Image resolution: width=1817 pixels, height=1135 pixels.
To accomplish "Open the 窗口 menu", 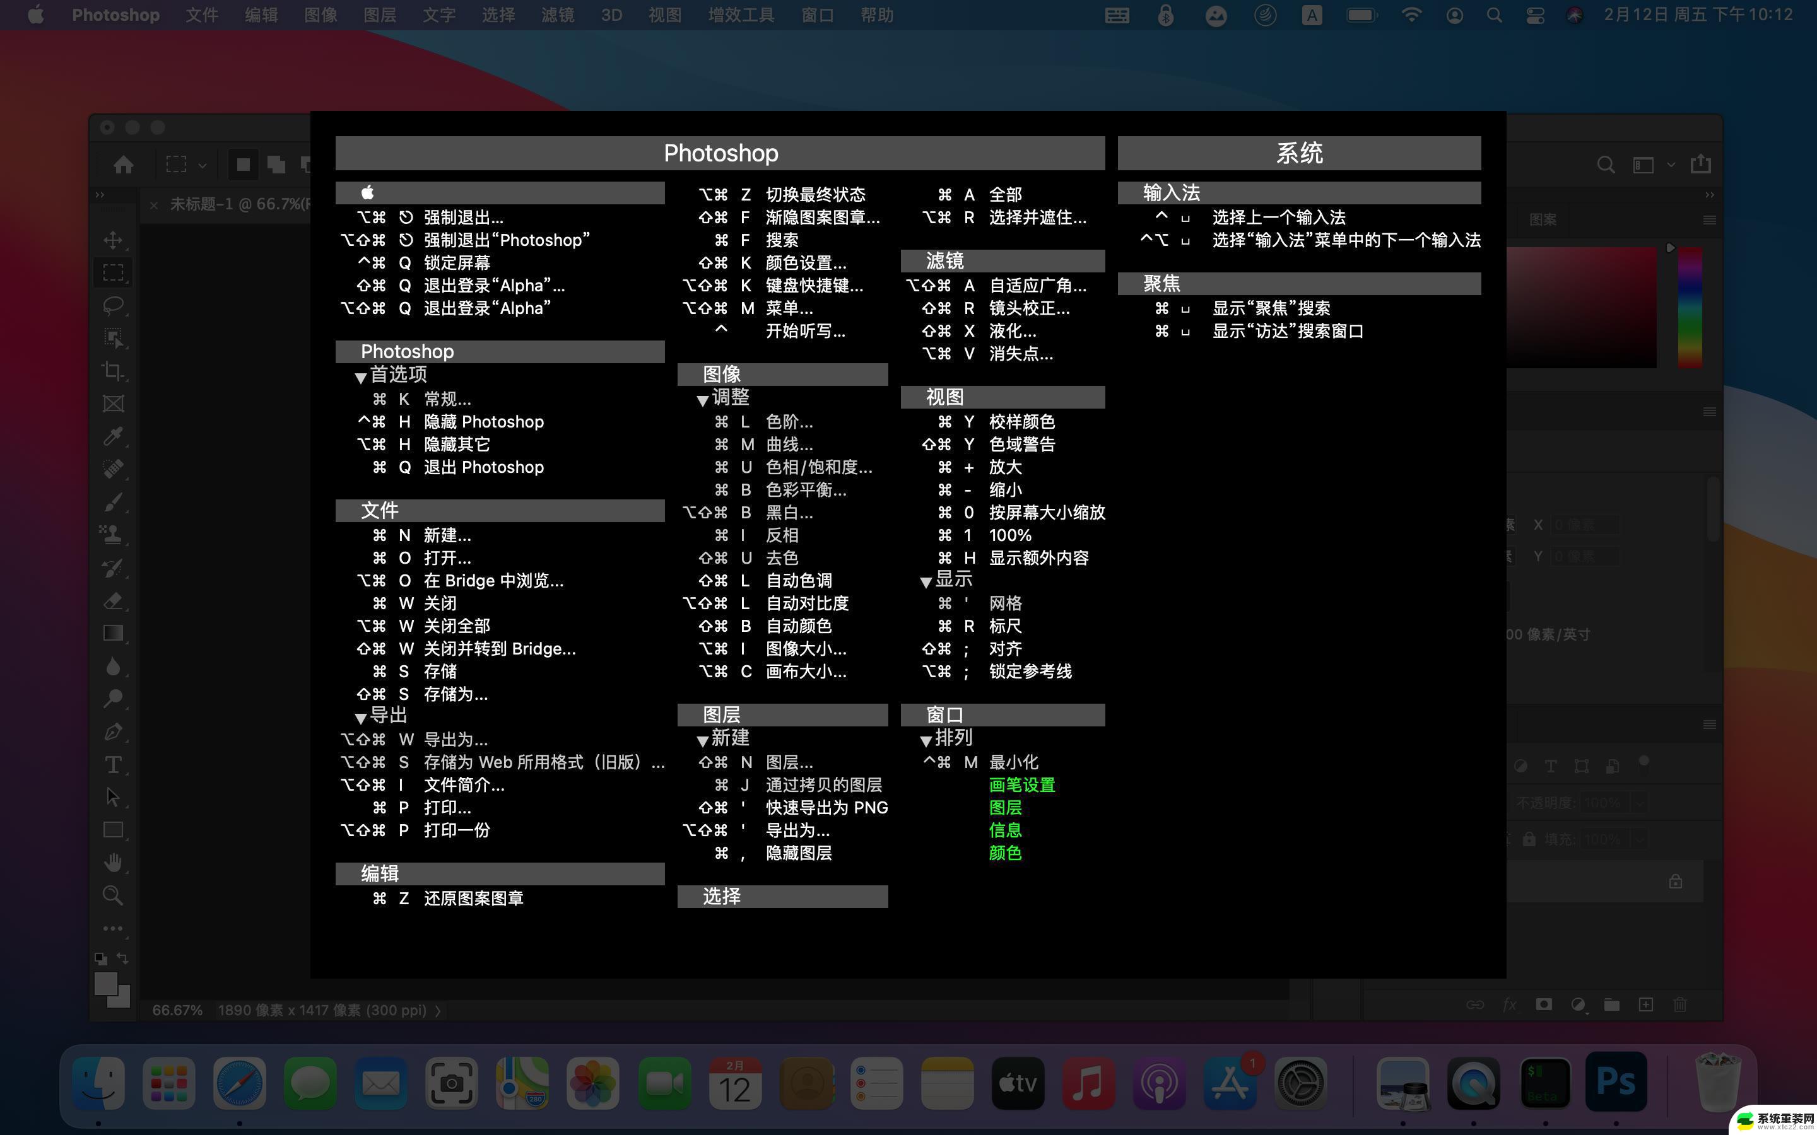I will pyautogui.click(x=818, y=15).
